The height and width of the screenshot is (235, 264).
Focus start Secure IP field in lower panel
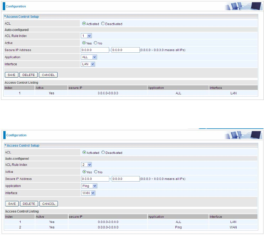coord(95,179)
